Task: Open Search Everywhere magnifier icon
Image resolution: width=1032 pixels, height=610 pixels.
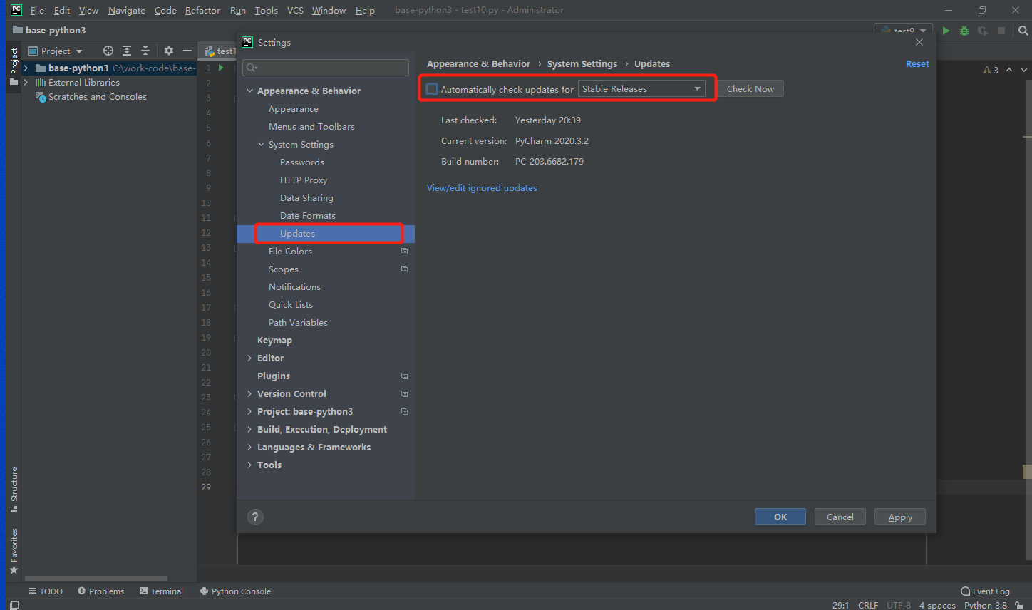Action: pos(1023,31)
